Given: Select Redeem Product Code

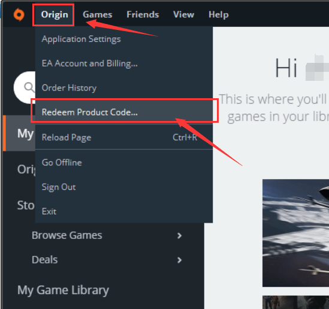Looking at the screenshot, I should tap(124, 112).
